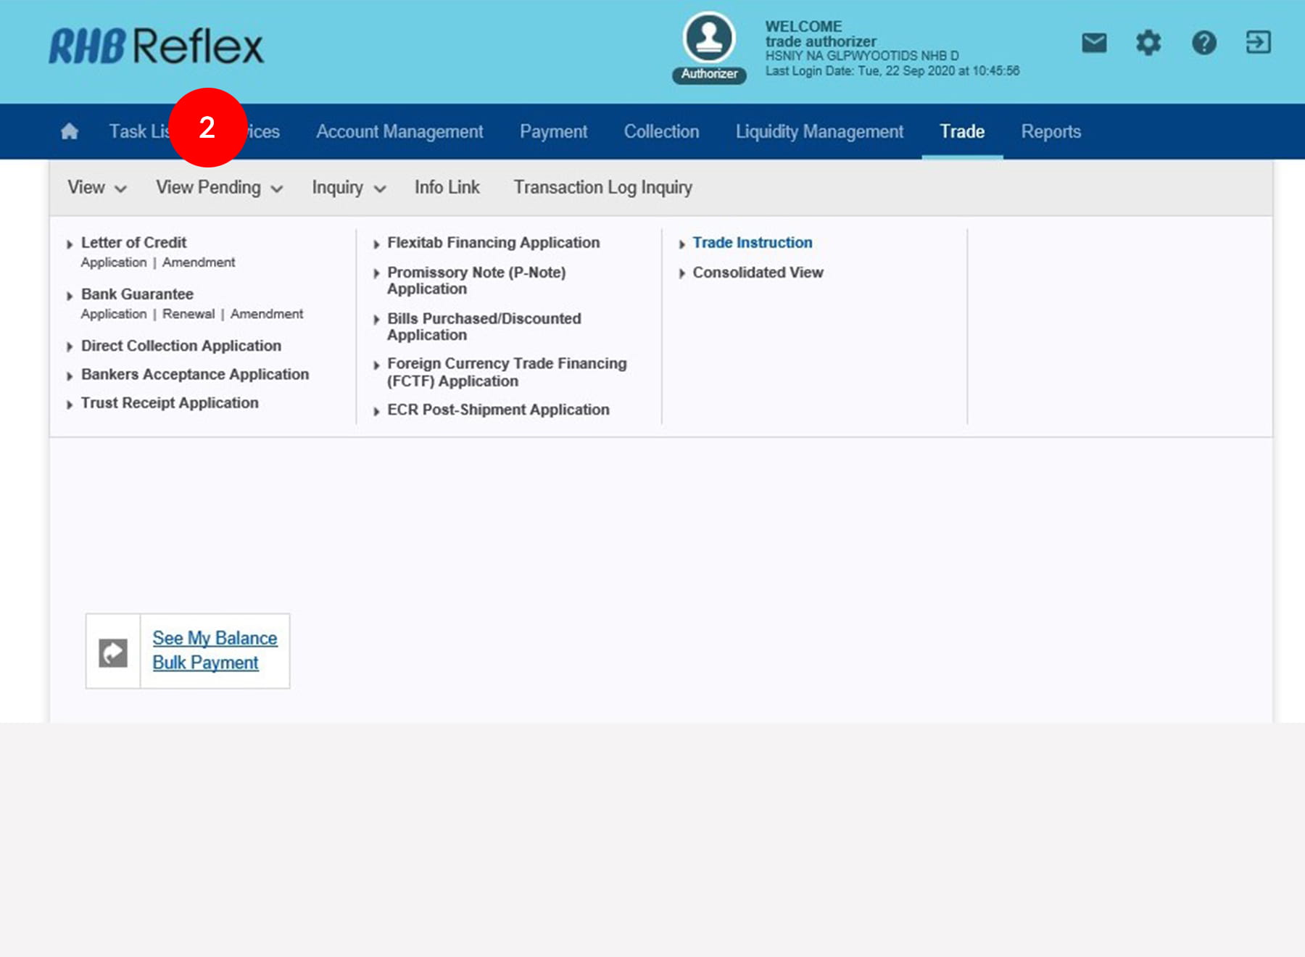
Task: Expand the View Pending dropdown
Action: point(218,188)
